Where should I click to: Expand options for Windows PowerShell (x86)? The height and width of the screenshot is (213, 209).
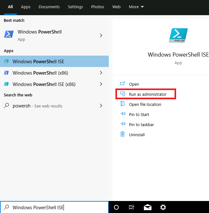tap(101, 73)
